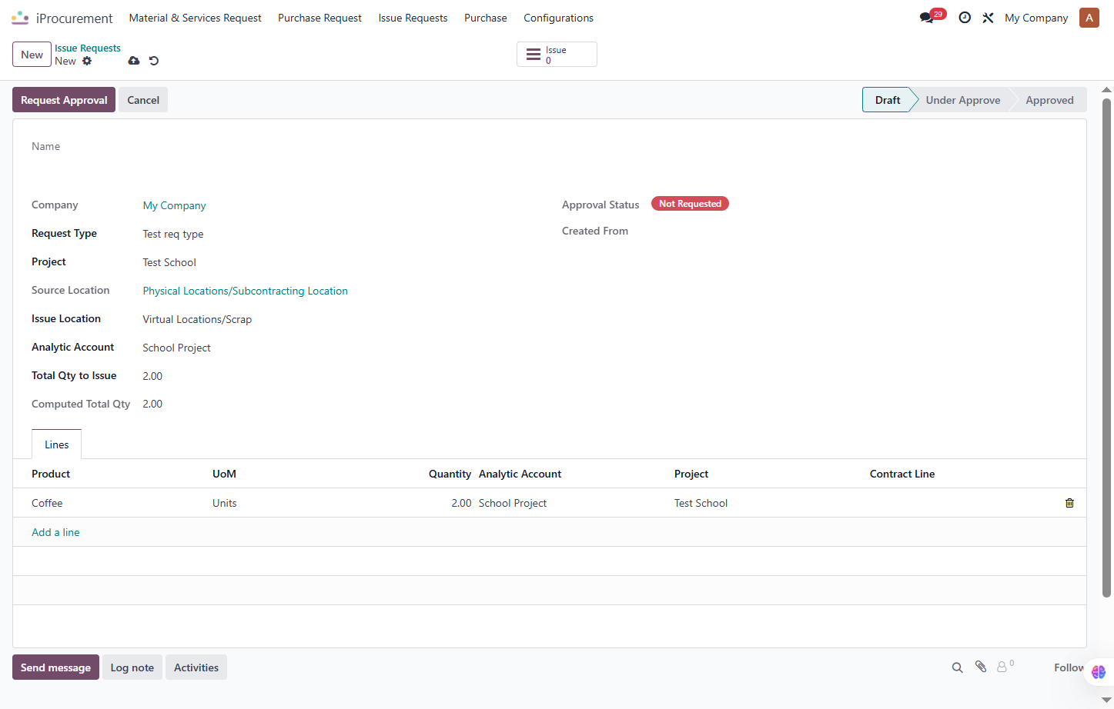Click the Log note button
This screenshot has width=1114, height=709.
[132, 667]
